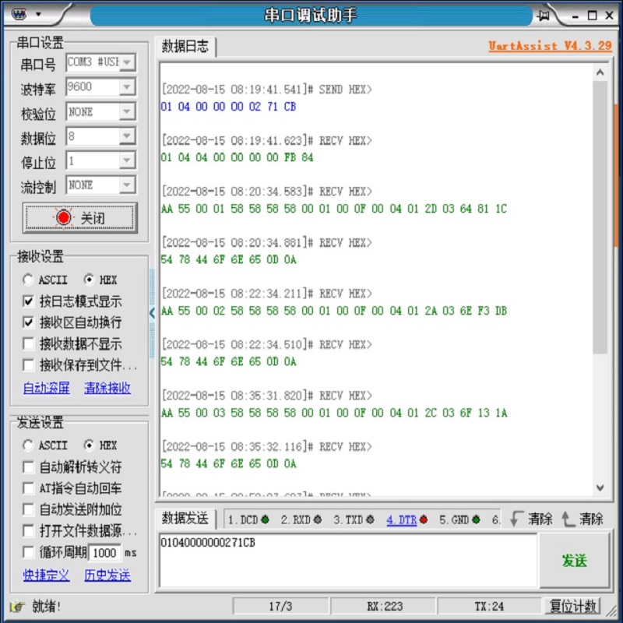Click the log entry timestamped 08:35:31.820

pyautogui.click(x=266, y=396)
